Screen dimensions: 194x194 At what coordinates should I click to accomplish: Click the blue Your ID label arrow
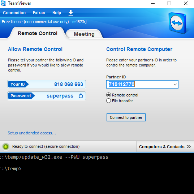click(x=18, y=84)
